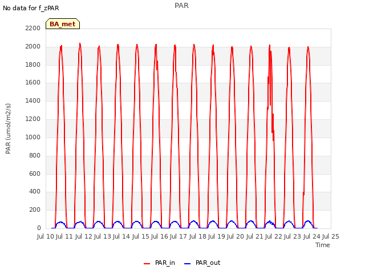This screenshot has height=274, width=365.
Task: Click the 1600 y-axis tick label
Action: point(33,82)
